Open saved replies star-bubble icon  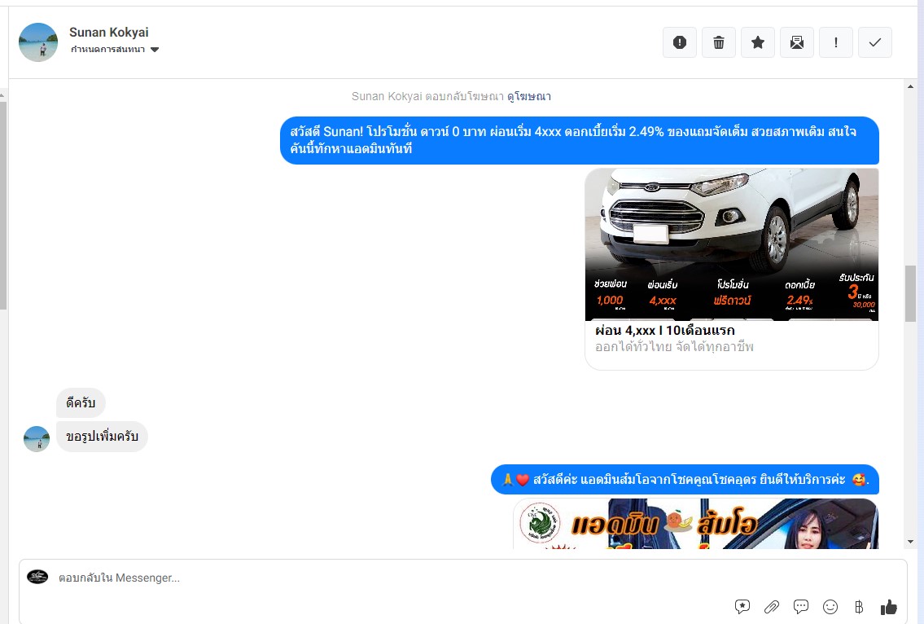[742, 606]
